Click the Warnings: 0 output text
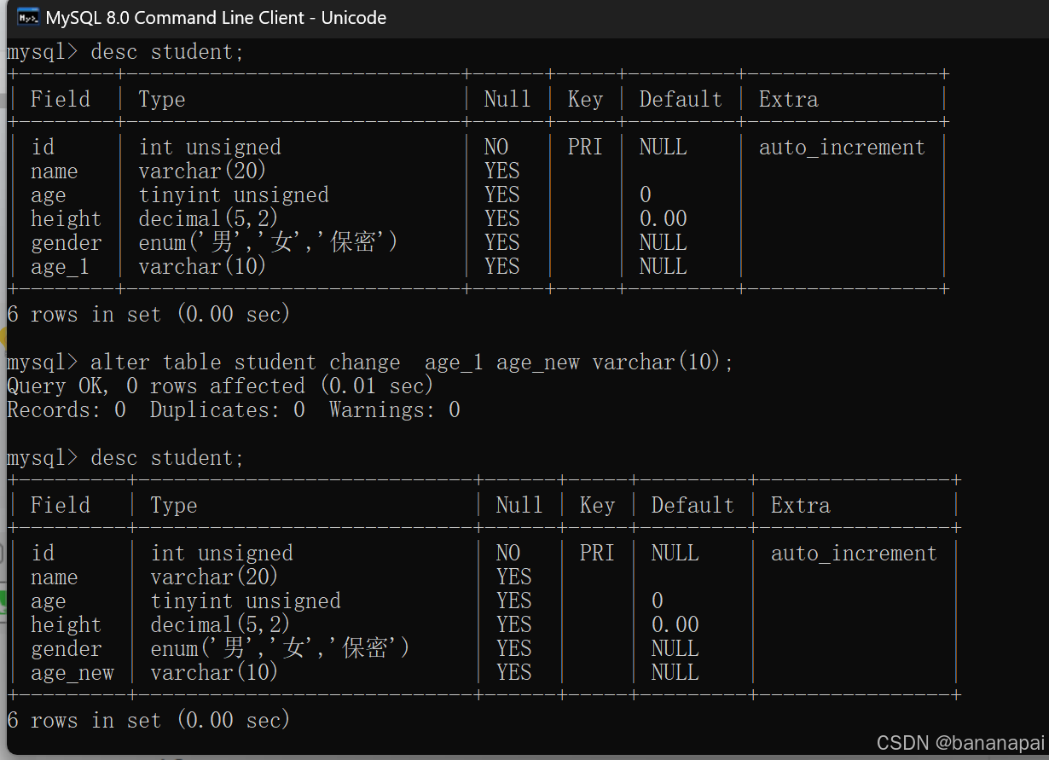 [x=394, y=410]
